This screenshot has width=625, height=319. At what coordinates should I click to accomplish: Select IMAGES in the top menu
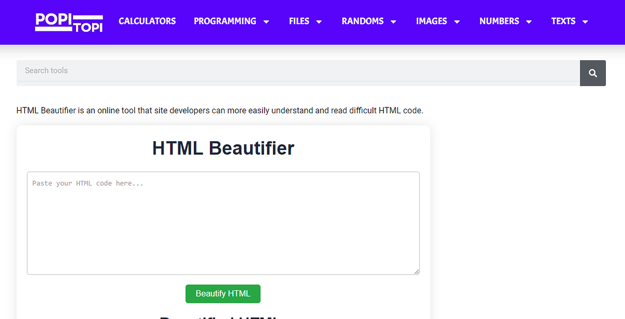coord(431,21)
